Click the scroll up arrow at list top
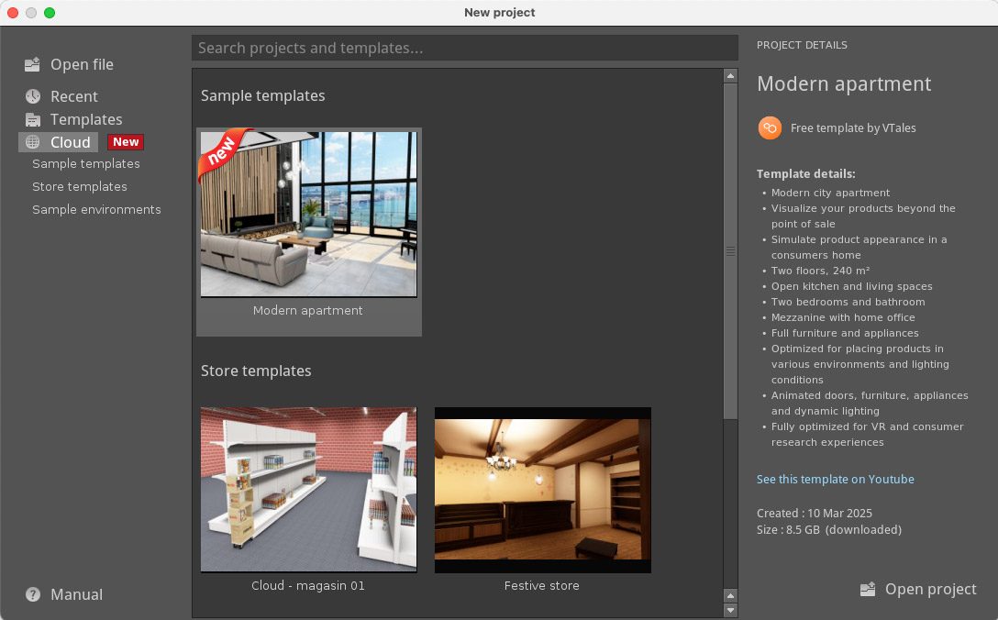998x620 pixels. [x=730, y=76]
